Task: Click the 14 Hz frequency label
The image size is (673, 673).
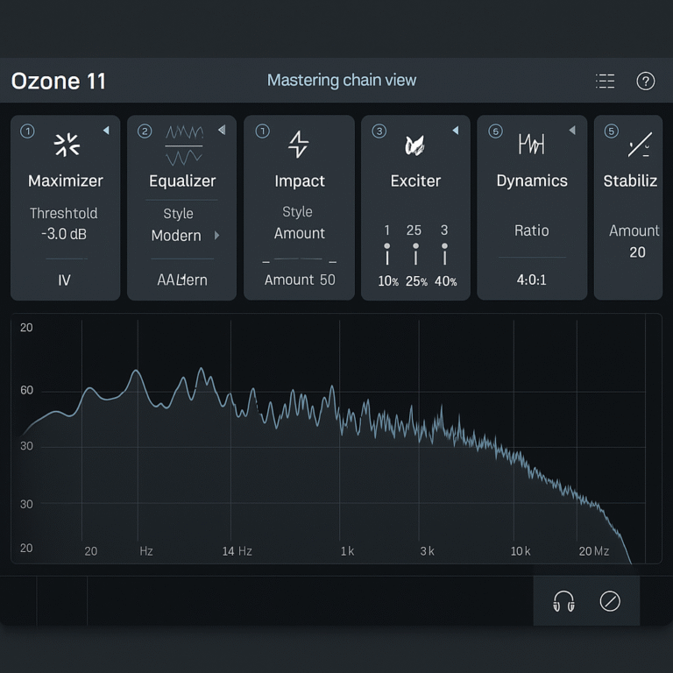Action: tap(237, 551)
